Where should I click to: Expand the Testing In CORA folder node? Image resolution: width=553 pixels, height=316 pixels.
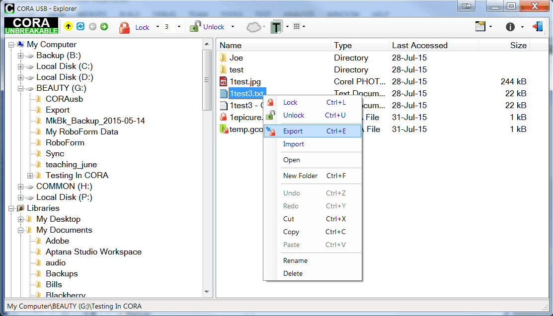30,176
